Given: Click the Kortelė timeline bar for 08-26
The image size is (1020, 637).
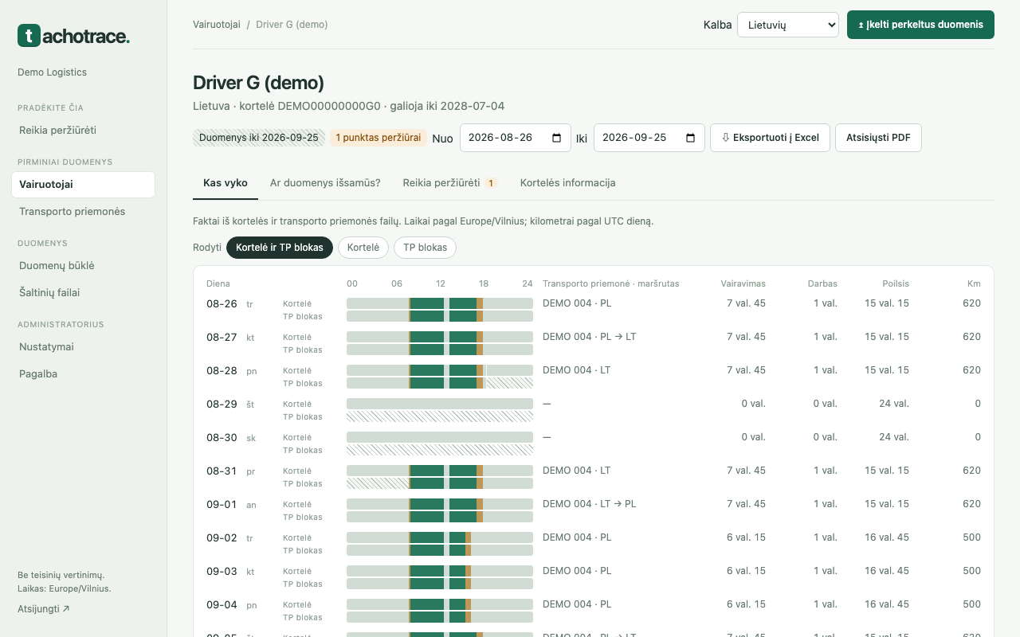Looking at the screenshot, I should (440, 303).
